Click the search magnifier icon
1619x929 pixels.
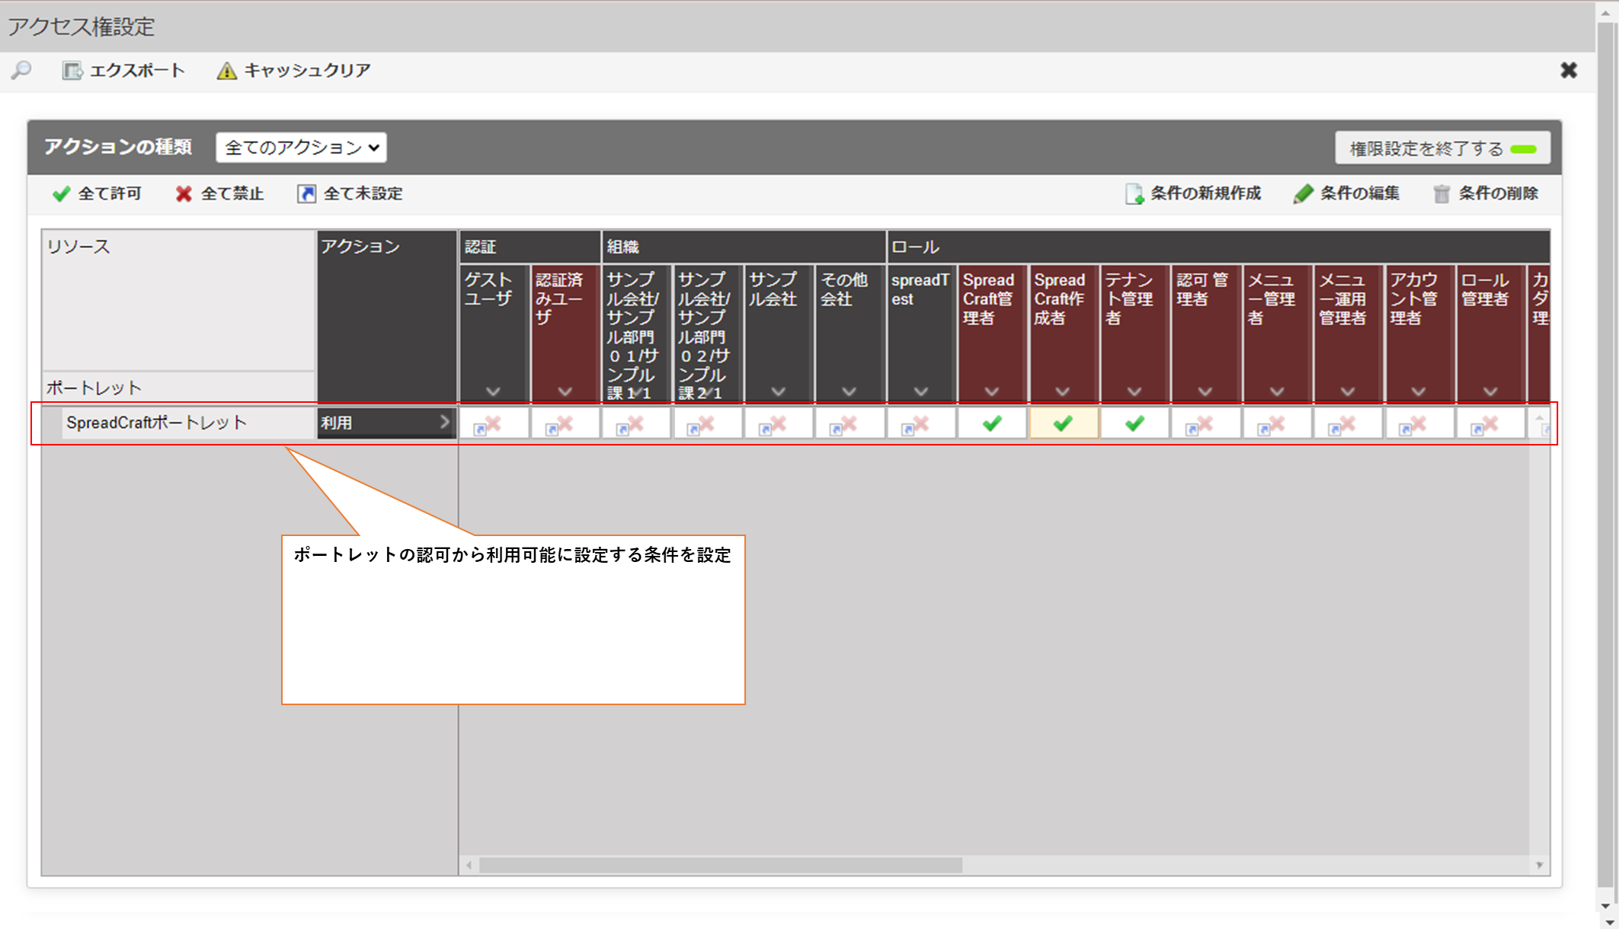(x=21, y=70)
